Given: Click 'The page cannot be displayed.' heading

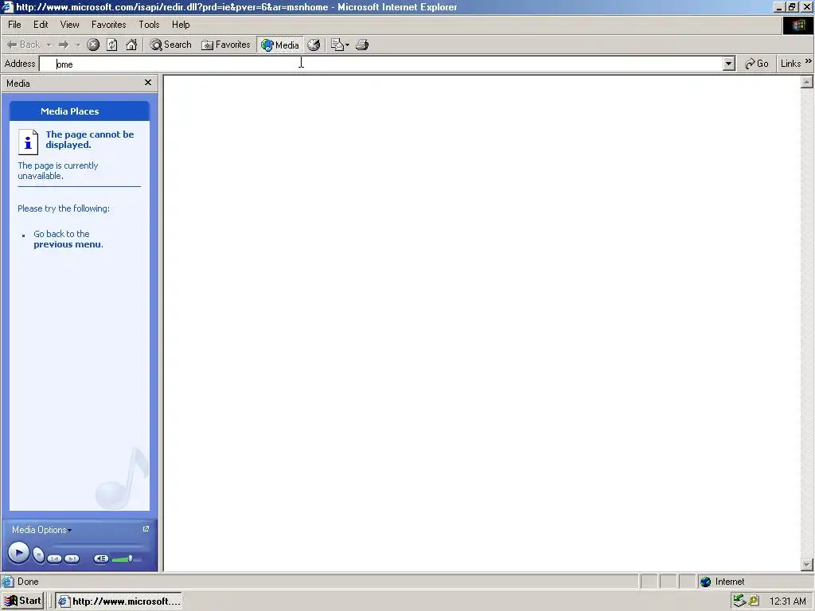Looking at the screenshot, I should pos(89,139).
